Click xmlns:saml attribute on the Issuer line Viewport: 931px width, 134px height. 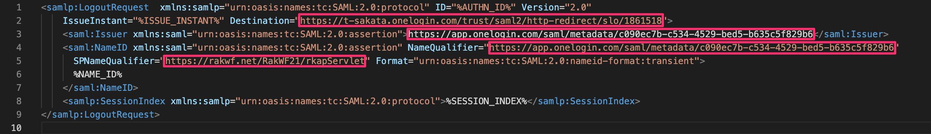point(160,34)
